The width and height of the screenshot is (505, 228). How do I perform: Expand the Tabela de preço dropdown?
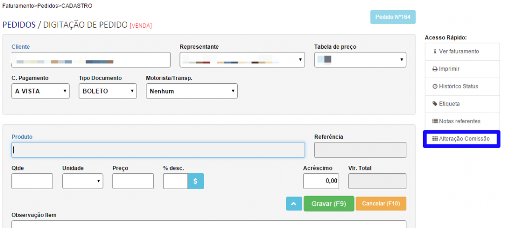pyautogui.click(x=360, y=60)
